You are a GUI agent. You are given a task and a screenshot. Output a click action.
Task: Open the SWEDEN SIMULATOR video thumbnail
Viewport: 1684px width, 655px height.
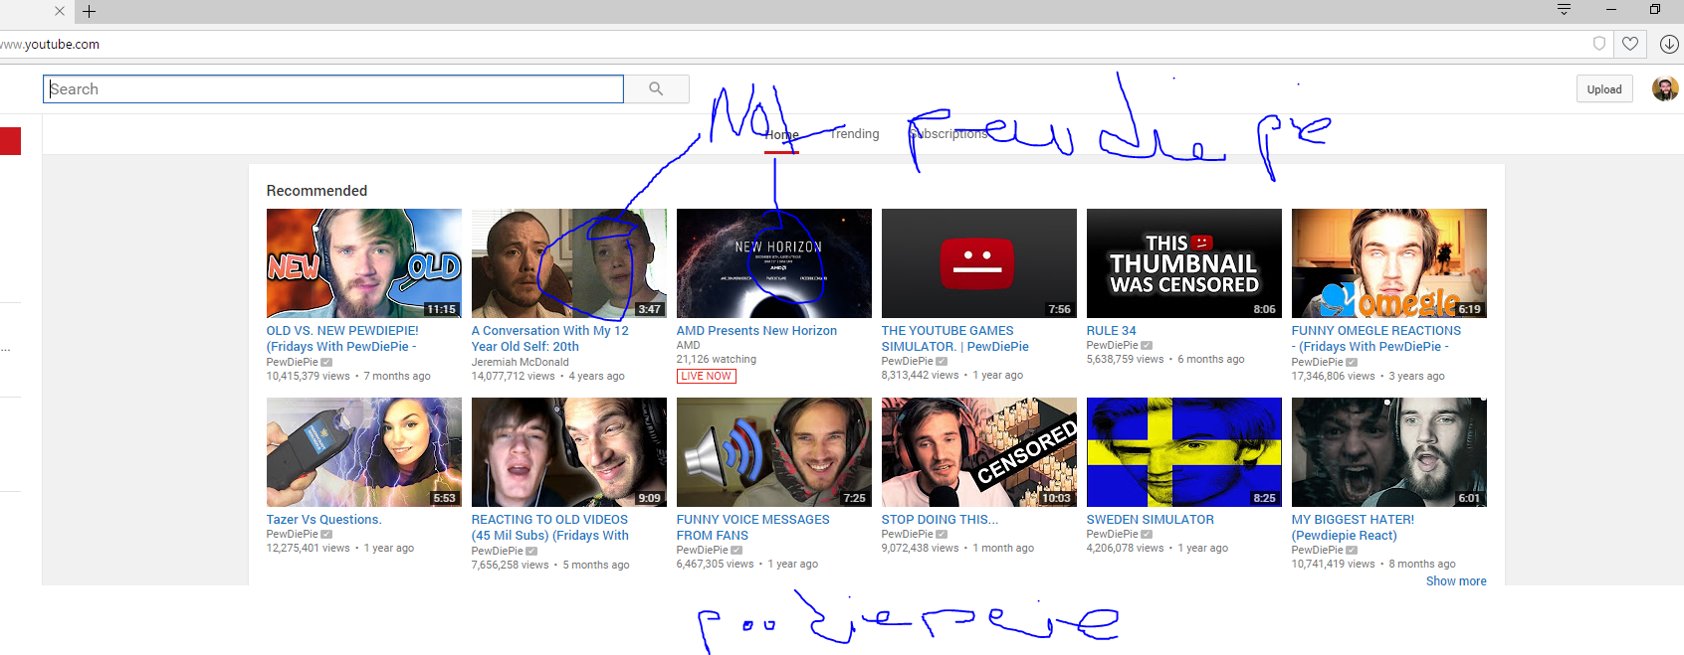tap(1183, 452)
